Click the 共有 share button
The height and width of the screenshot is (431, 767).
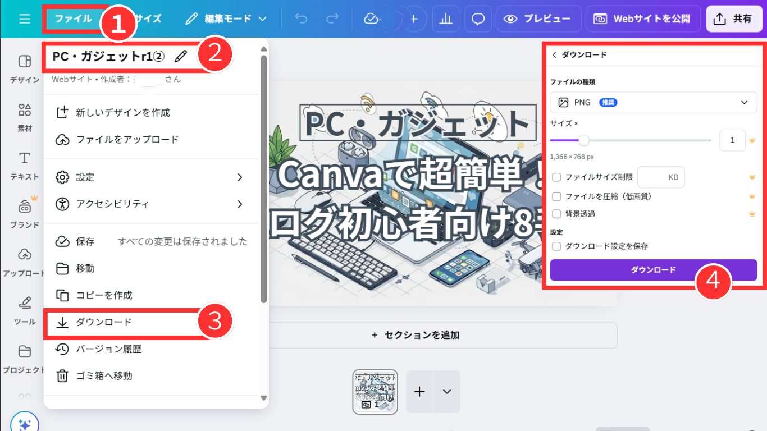pos(734,19)
